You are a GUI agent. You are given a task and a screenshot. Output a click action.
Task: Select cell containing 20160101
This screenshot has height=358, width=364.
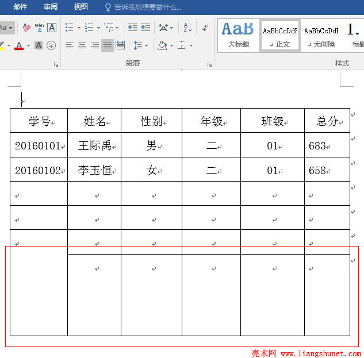(39, 145)
